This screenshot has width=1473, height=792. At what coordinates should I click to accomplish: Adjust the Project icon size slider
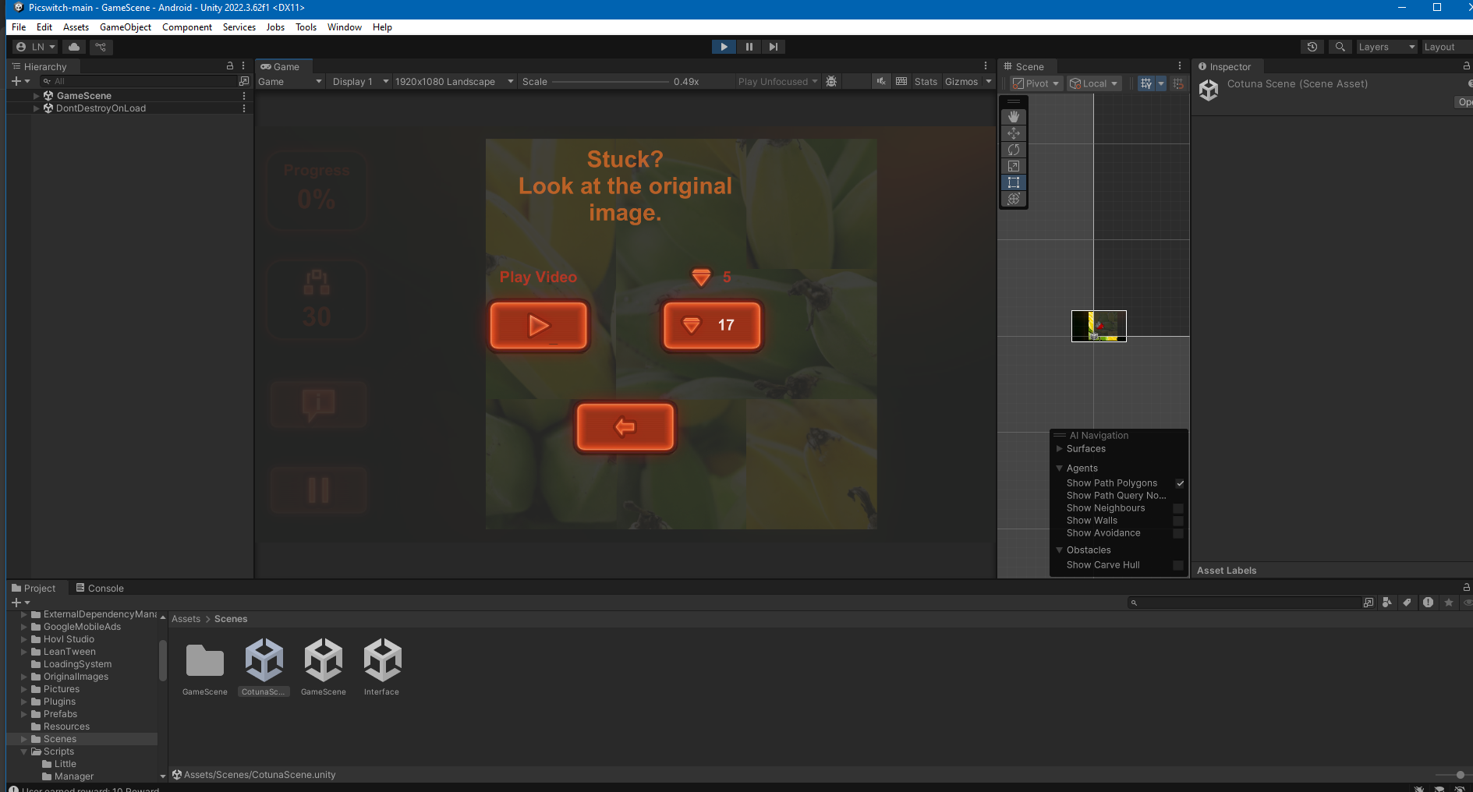click(1453, 775)
